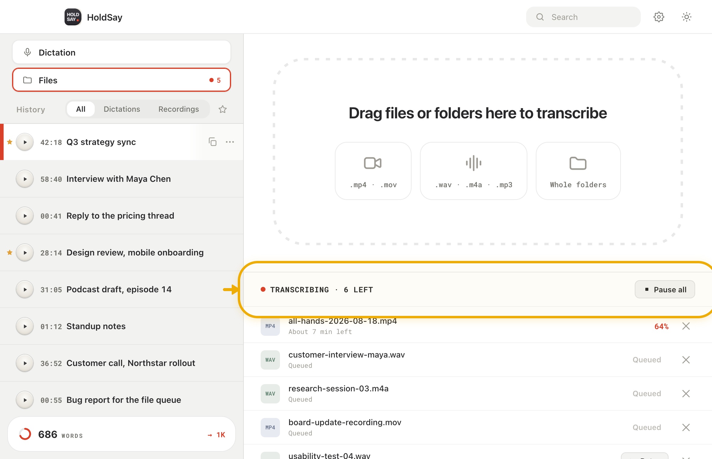Play Interview with Maya Chen
The image size is (712, 459).
tap(25, 179)
